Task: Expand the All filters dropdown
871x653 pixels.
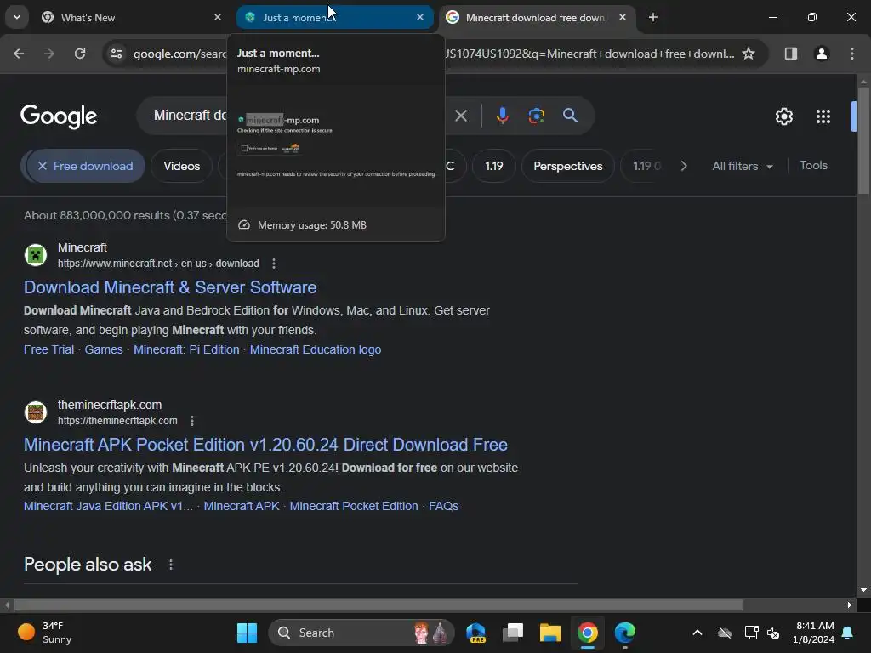Action: (743, 166)
